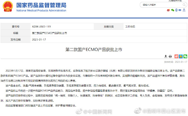The height and width of the screenshot is (116, 188).
Task: Click the 主题分类 table label
Action: pos(109,26)
